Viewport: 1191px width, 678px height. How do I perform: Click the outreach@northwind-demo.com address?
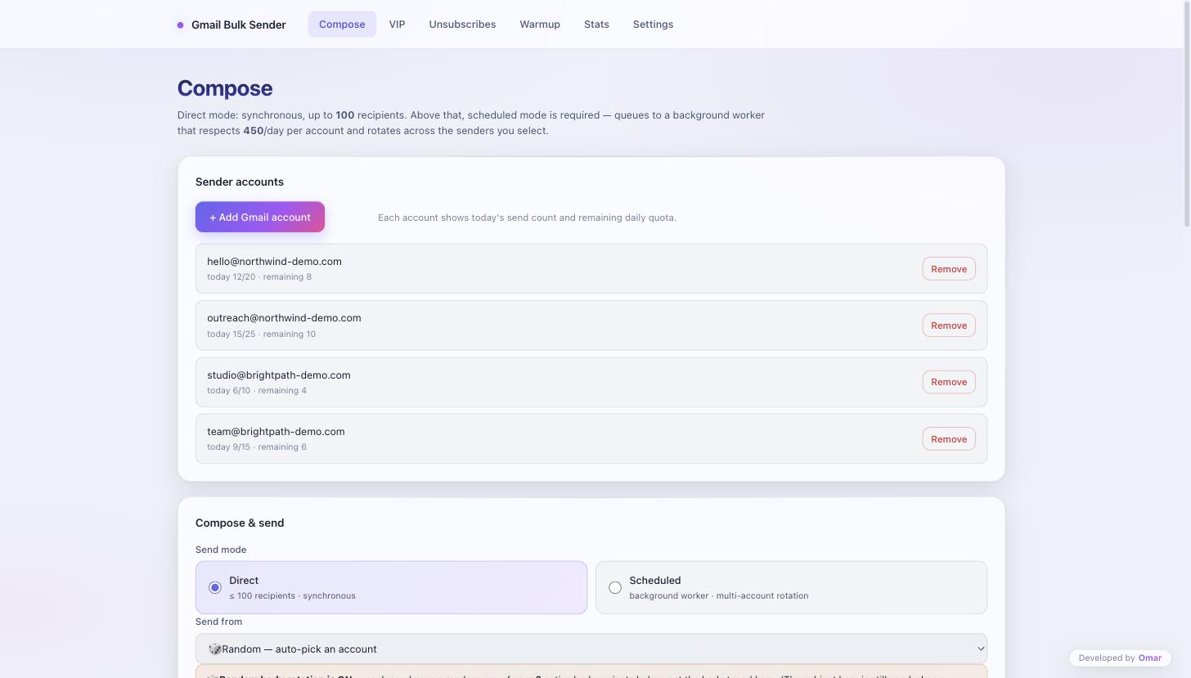point(284,318)
